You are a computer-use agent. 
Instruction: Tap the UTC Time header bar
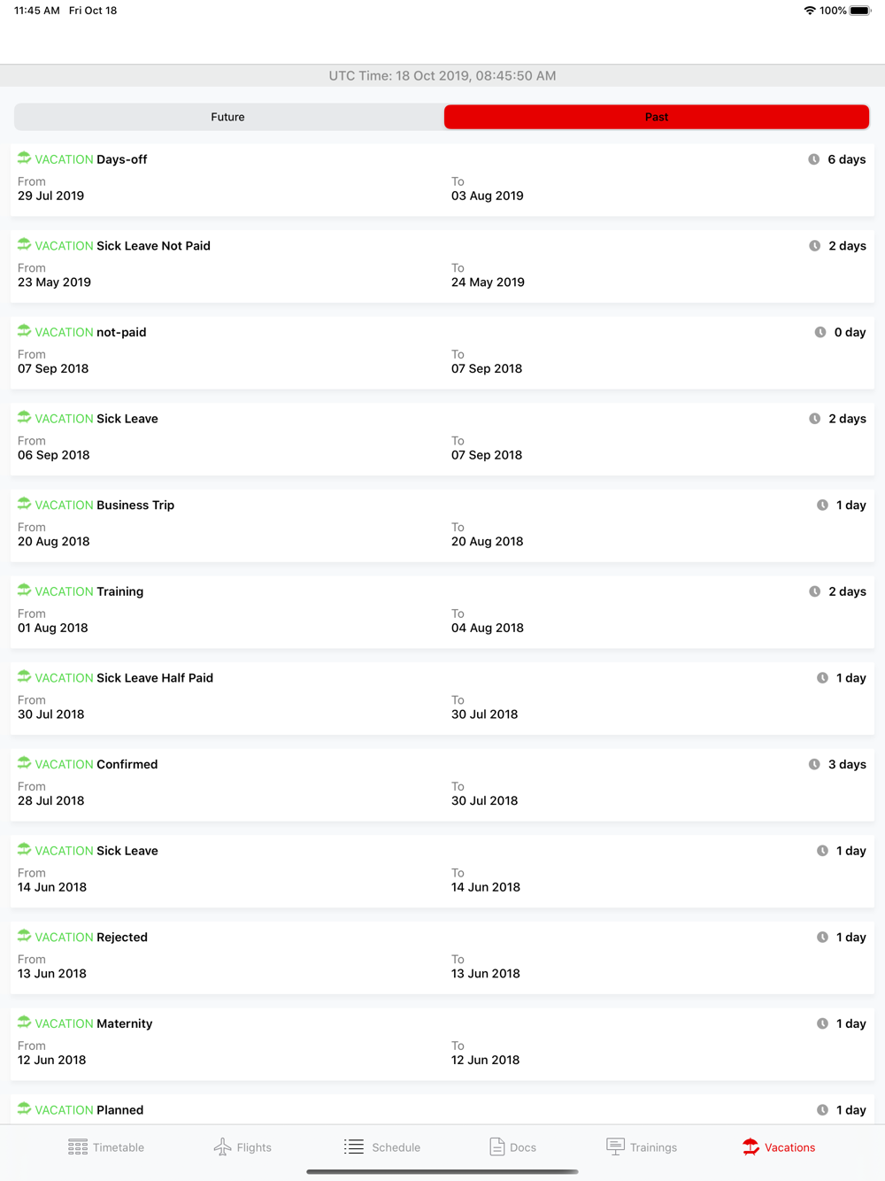442,75
